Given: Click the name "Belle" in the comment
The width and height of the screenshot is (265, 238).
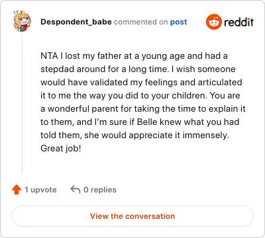Looking at the screenshot, I should click(147, 122).
